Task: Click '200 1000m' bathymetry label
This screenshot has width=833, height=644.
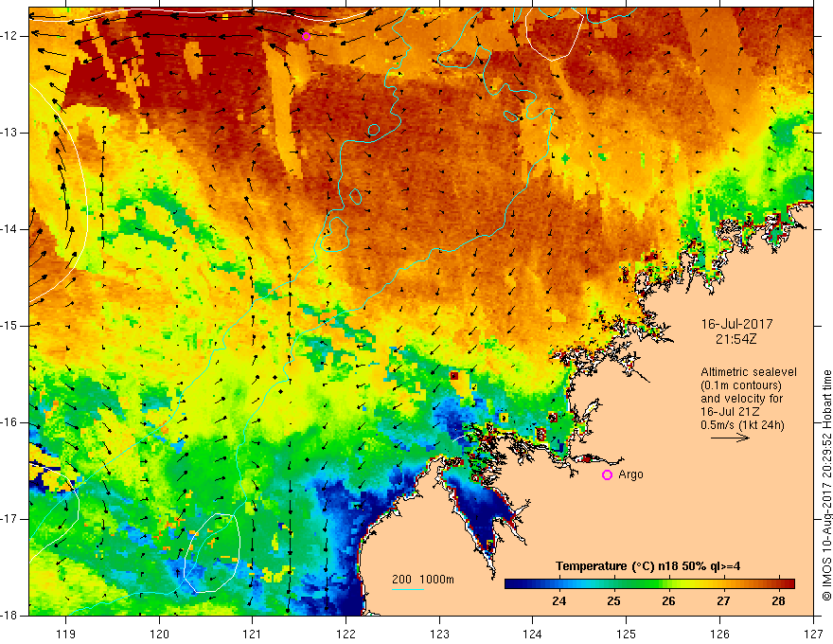Action: coord(423,580)
